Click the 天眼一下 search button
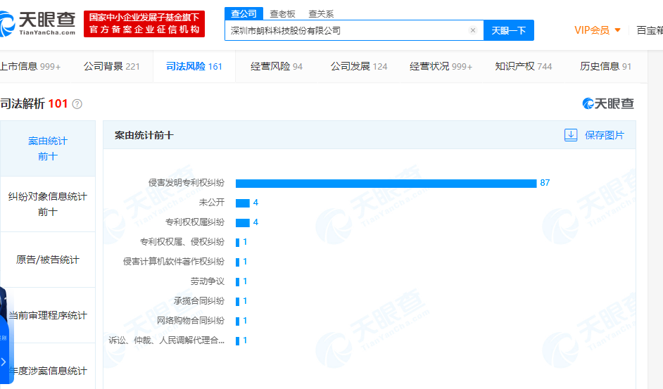This screenshot has width=663, height=389. [509, 30]
